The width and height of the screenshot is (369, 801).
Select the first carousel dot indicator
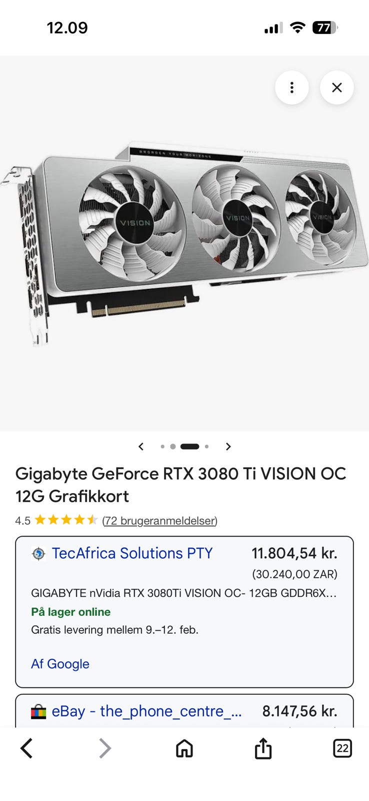(162, 447)
